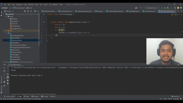Select opened file locate icon in Project panel
This screenshot has height=103, width=183.
coord(25,11)
